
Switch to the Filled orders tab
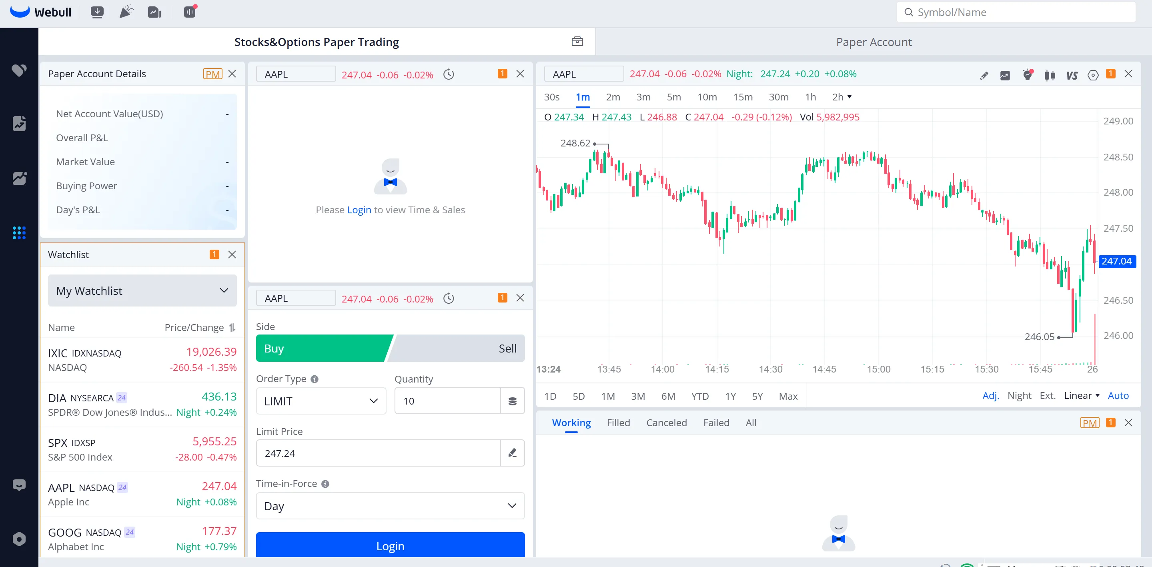click(x=618, y=423)
